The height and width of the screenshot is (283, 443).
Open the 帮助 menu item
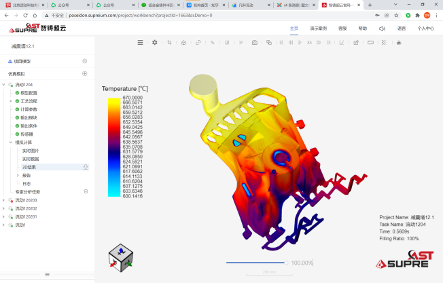(362, 29)
